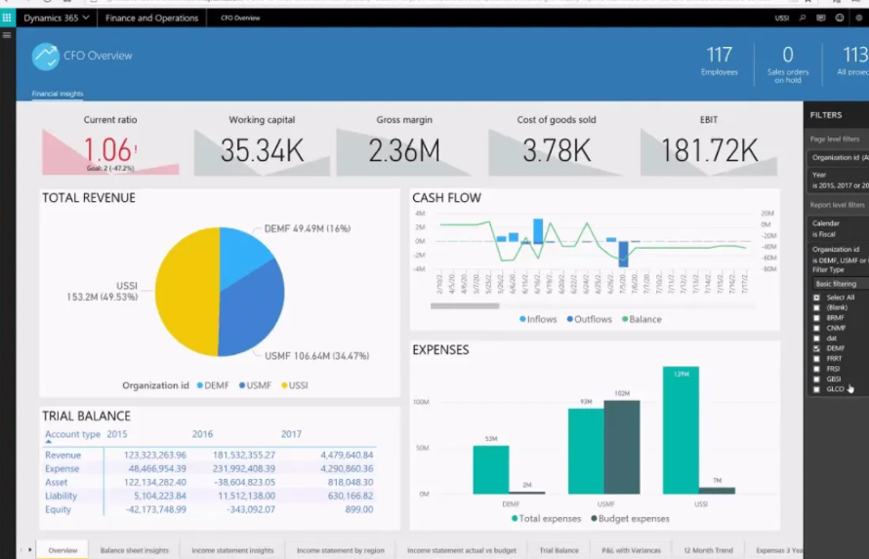Open the Working capital KPI card
This screenshot has height=559, width=869.
262,144
